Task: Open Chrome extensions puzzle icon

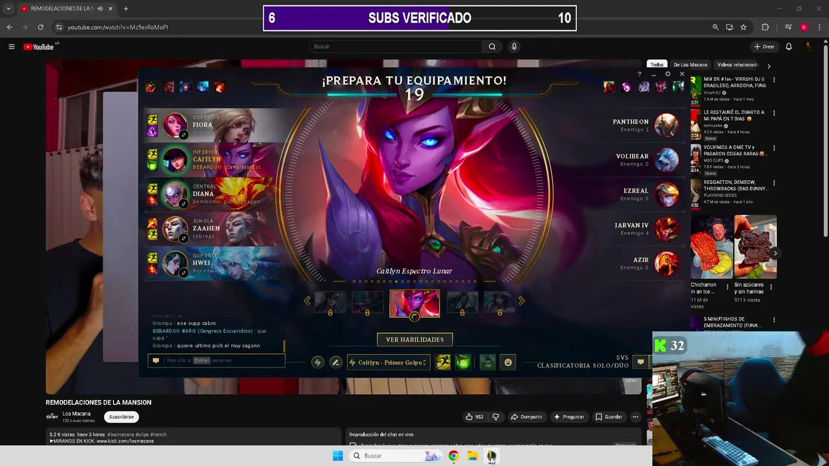Action: coord(766,27)
